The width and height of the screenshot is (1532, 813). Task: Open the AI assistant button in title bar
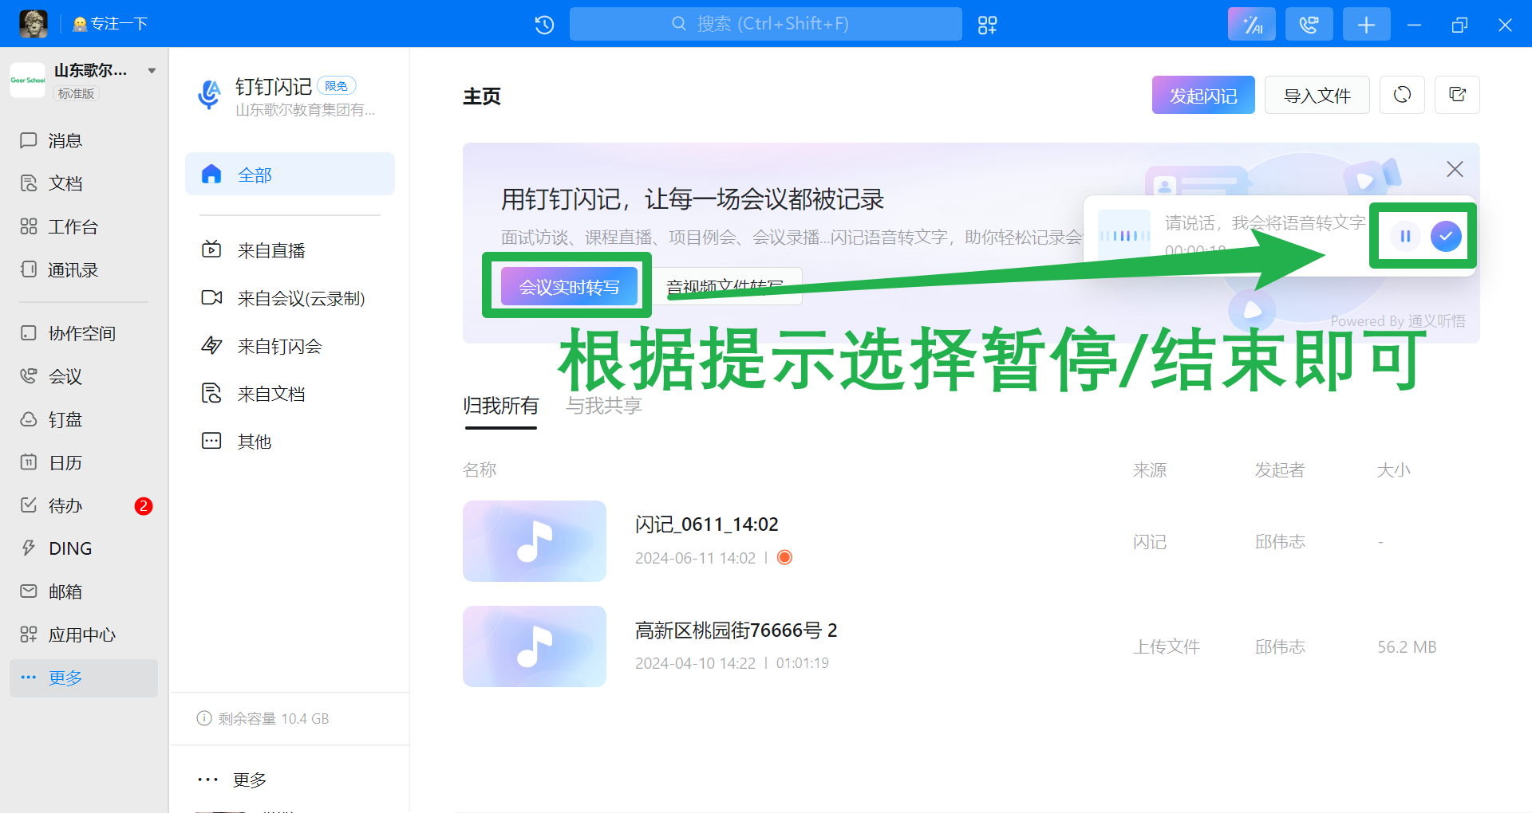1251,25
